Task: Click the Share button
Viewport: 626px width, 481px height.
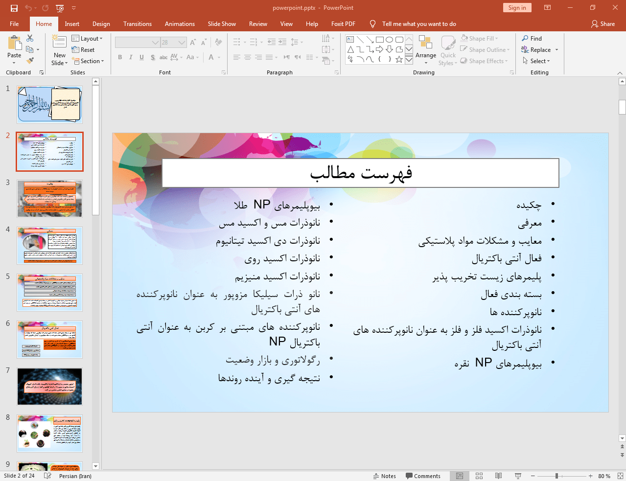Action: [x=603, y=24]
